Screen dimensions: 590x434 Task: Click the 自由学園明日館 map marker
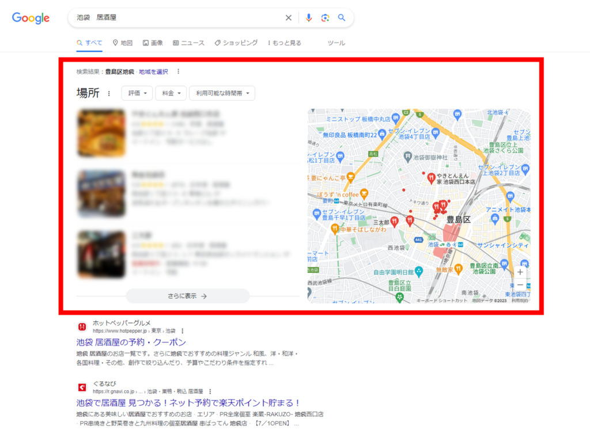[x=419, y=271]
